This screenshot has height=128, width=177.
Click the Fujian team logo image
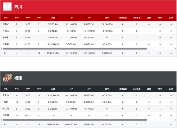[x=7, y=78]
